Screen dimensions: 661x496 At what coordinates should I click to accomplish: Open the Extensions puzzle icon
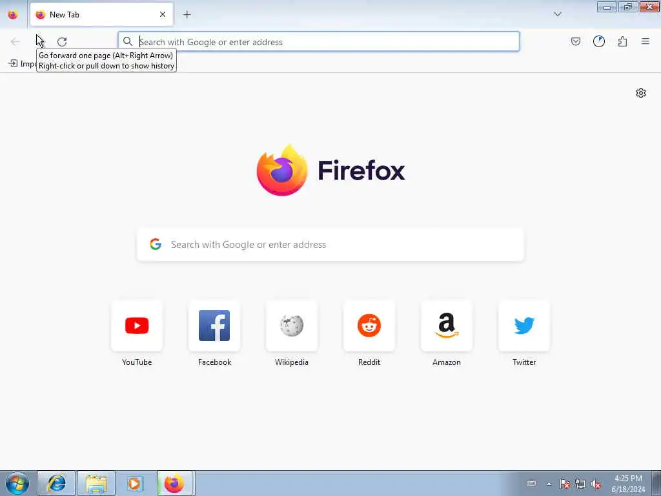[622, 41]
